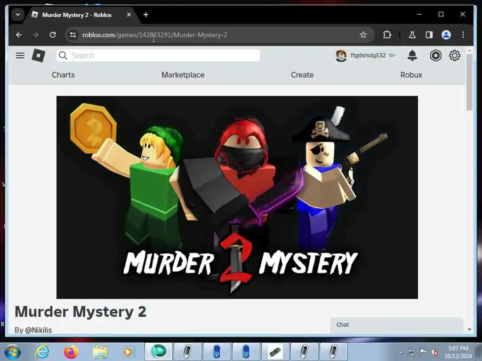Open the network tray icon
Screen dimensions: 482x361
pyautogui.click(x=411, y=353)
